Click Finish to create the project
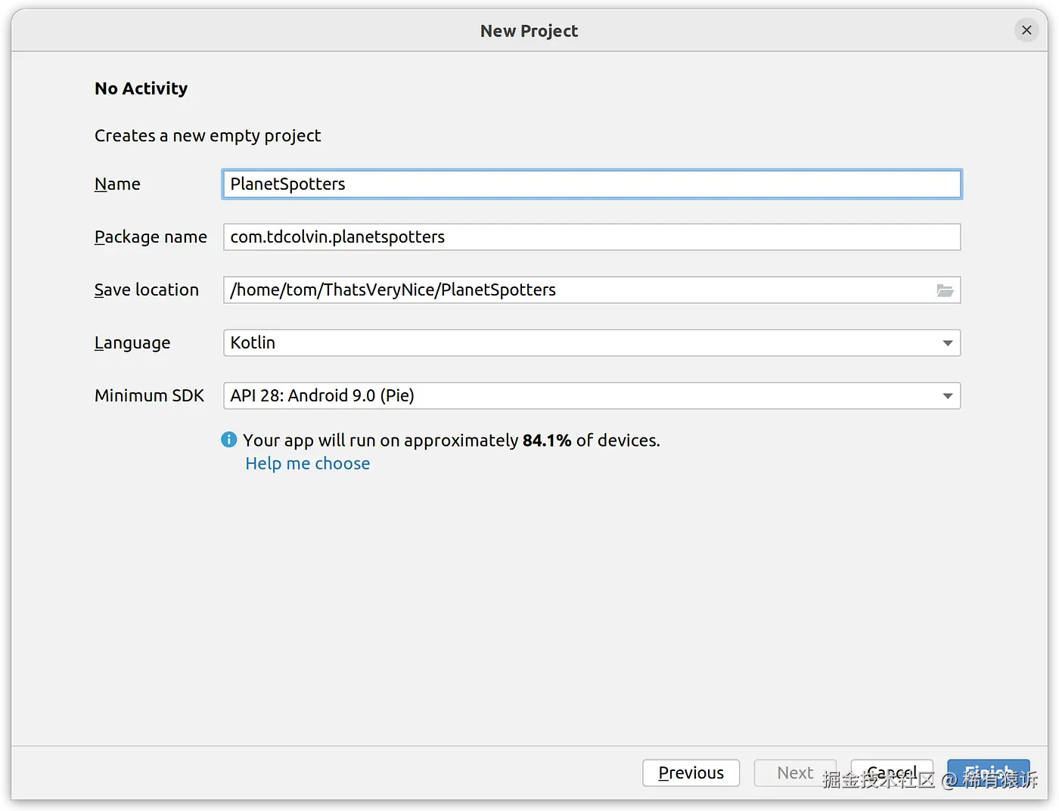The width and height of the screenshot is (1059, 811). point(989,772)
